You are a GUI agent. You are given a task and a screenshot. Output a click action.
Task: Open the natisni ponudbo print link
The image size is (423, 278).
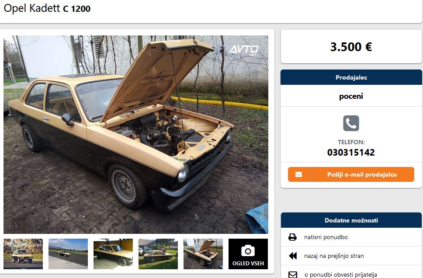click(326, 237)
